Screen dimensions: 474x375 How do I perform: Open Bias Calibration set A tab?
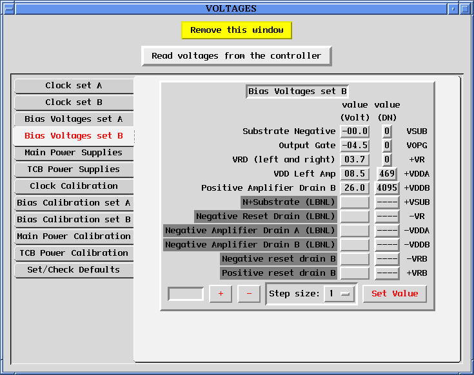coord(74,202)
